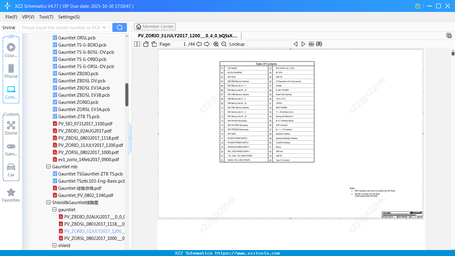The height and width of the screenshot is (256, 455).
Task: Open Gauntlet TS G-ORSL-DV.pcb
Action: 86,67
